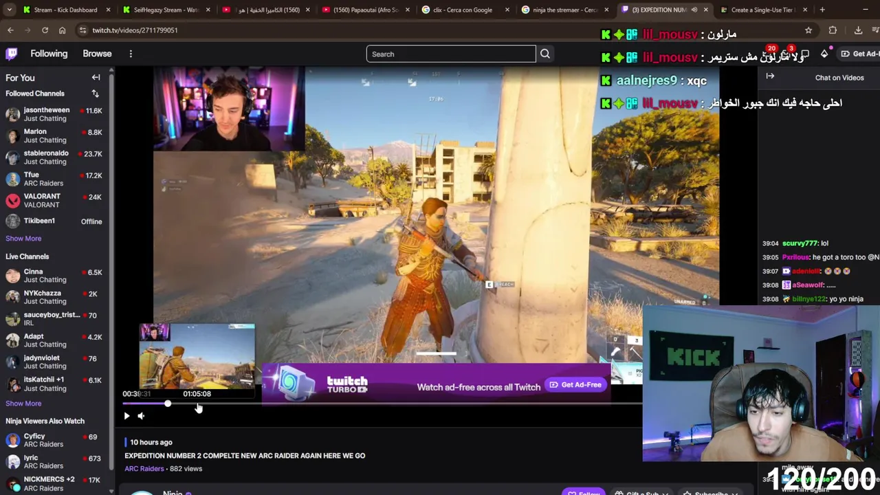Open Cinna live channel
880x495 pixels.
54,276
